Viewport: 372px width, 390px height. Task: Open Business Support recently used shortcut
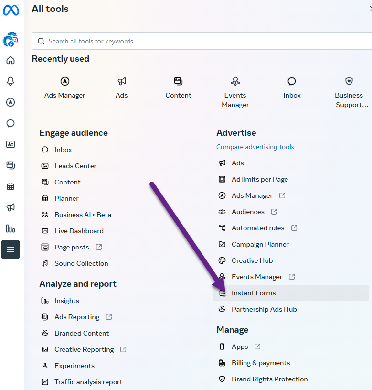[x=349, y=92]
